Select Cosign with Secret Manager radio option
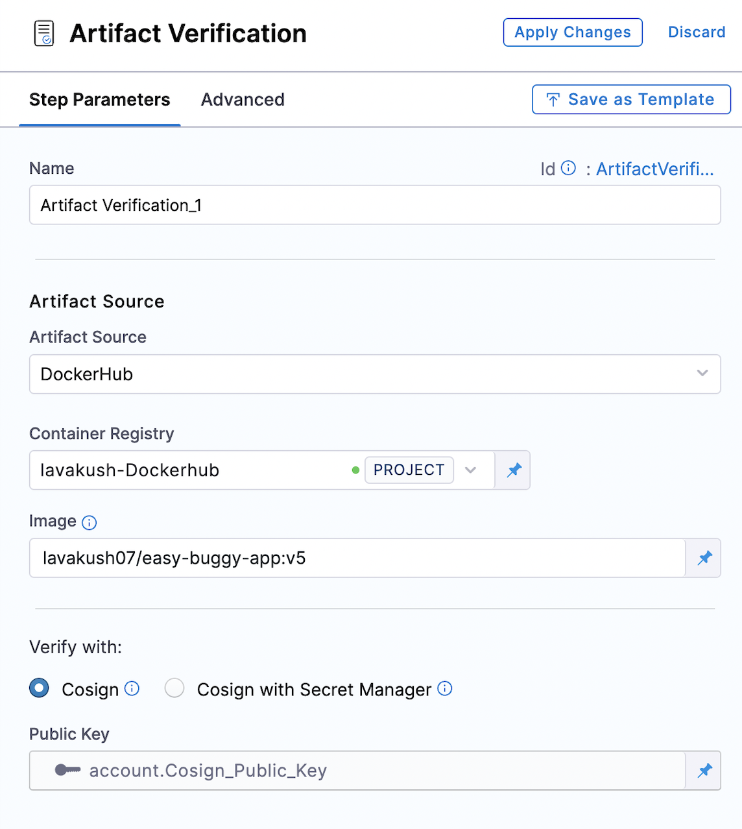The height and width of the screenshot is (829, 742). point(174,688)
